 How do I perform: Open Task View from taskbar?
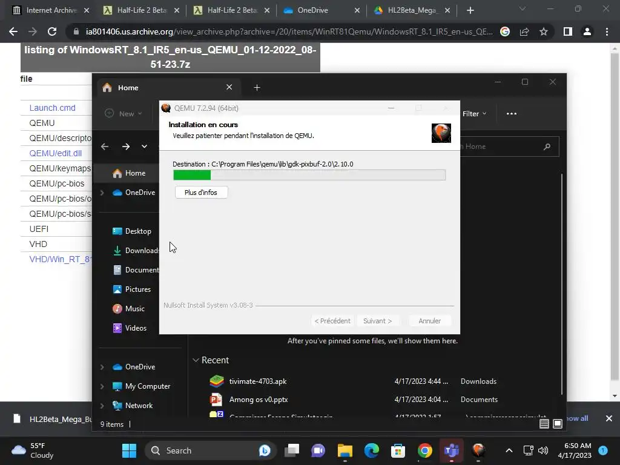[292, 450]
